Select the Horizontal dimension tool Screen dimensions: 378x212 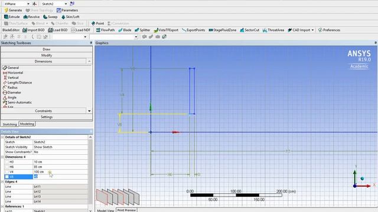pyautogui.click(x=13, y=72)
